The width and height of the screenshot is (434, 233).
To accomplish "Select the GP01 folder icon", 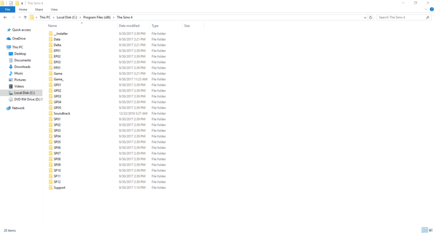I will tap(50, 85).
